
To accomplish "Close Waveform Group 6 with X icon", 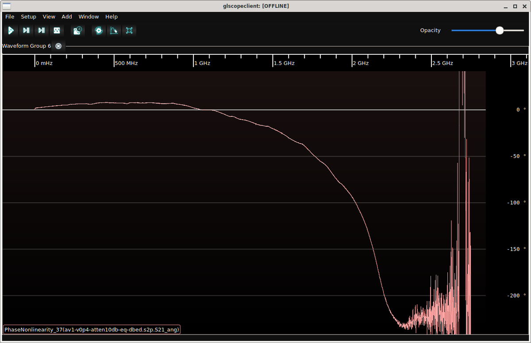I will pos(58,46).
